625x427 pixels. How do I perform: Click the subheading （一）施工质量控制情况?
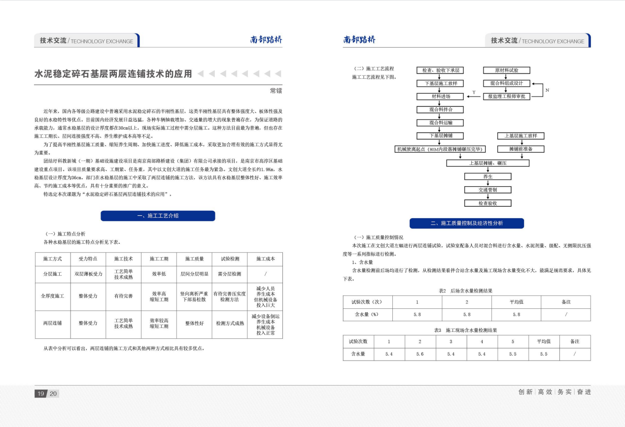pyautogui.click(x=377, y=237)
